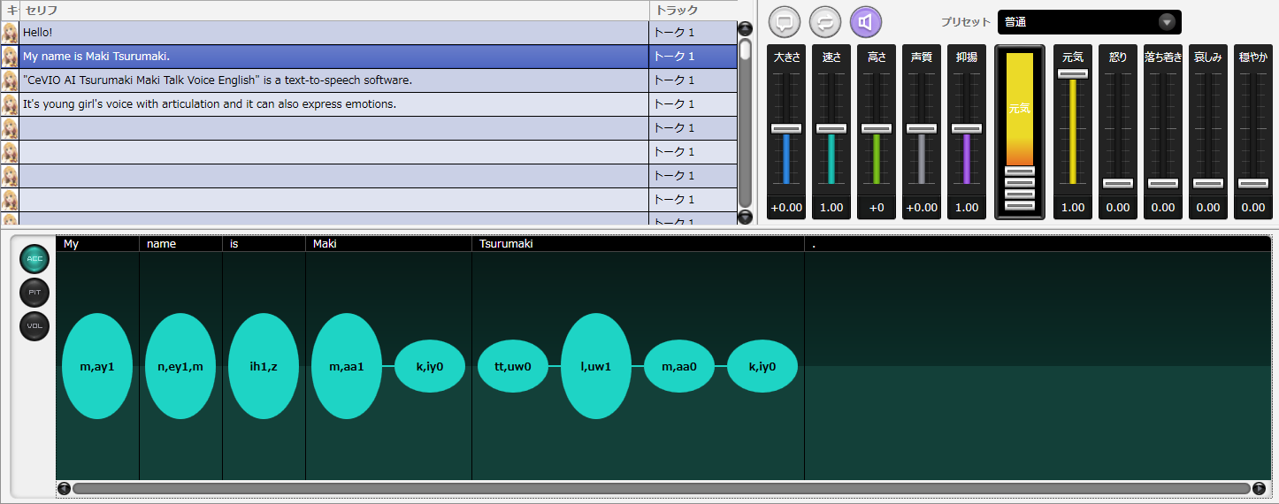The height and width of the screenshot is (504, 1279).
Task: Click the up arrow of the line list scrollbar
Action: [745, 28]
